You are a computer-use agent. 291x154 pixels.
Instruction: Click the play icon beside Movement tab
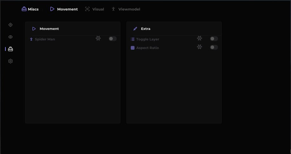pos(52,9)
